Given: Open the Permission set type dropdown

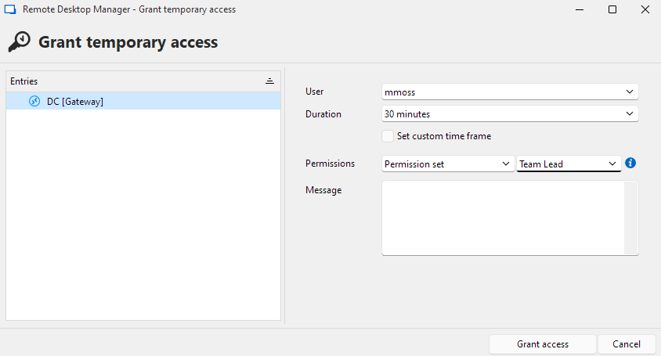Looking at the screenshot, I should point(447,164).
